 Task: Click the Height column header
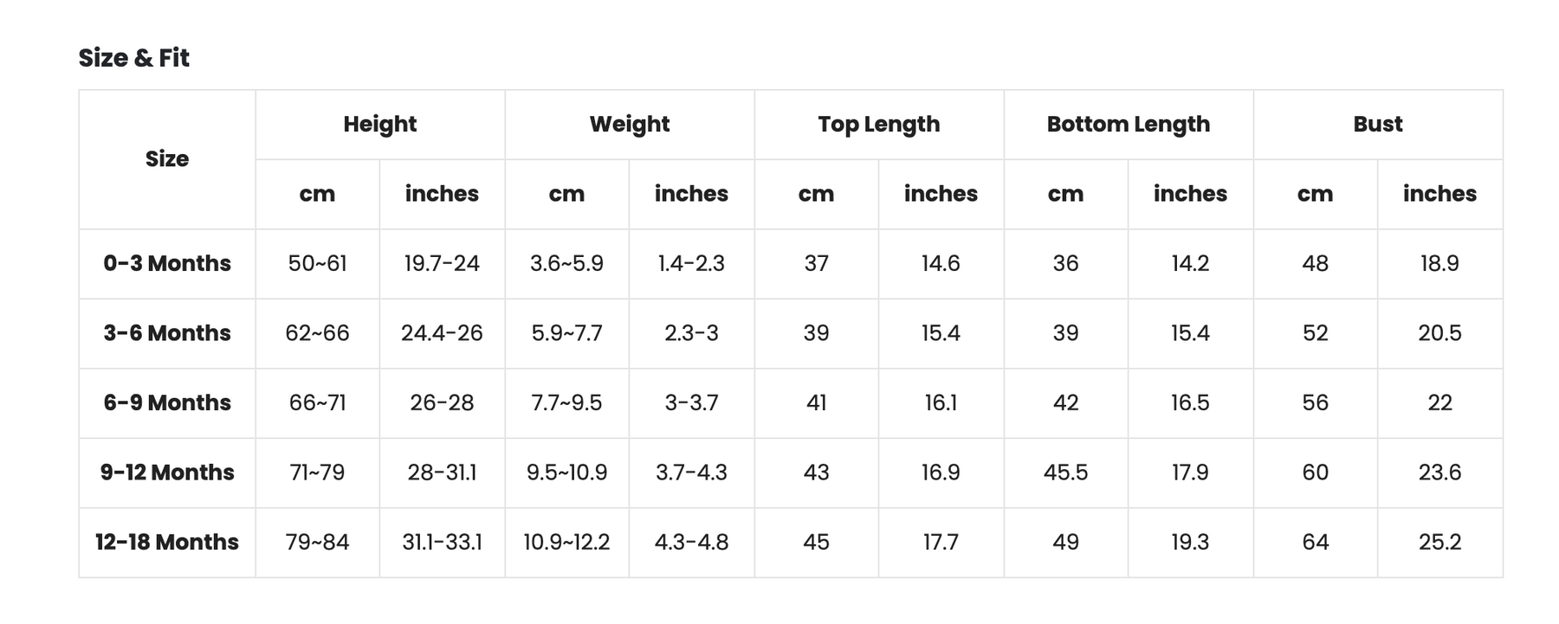(x=379, y=125)
